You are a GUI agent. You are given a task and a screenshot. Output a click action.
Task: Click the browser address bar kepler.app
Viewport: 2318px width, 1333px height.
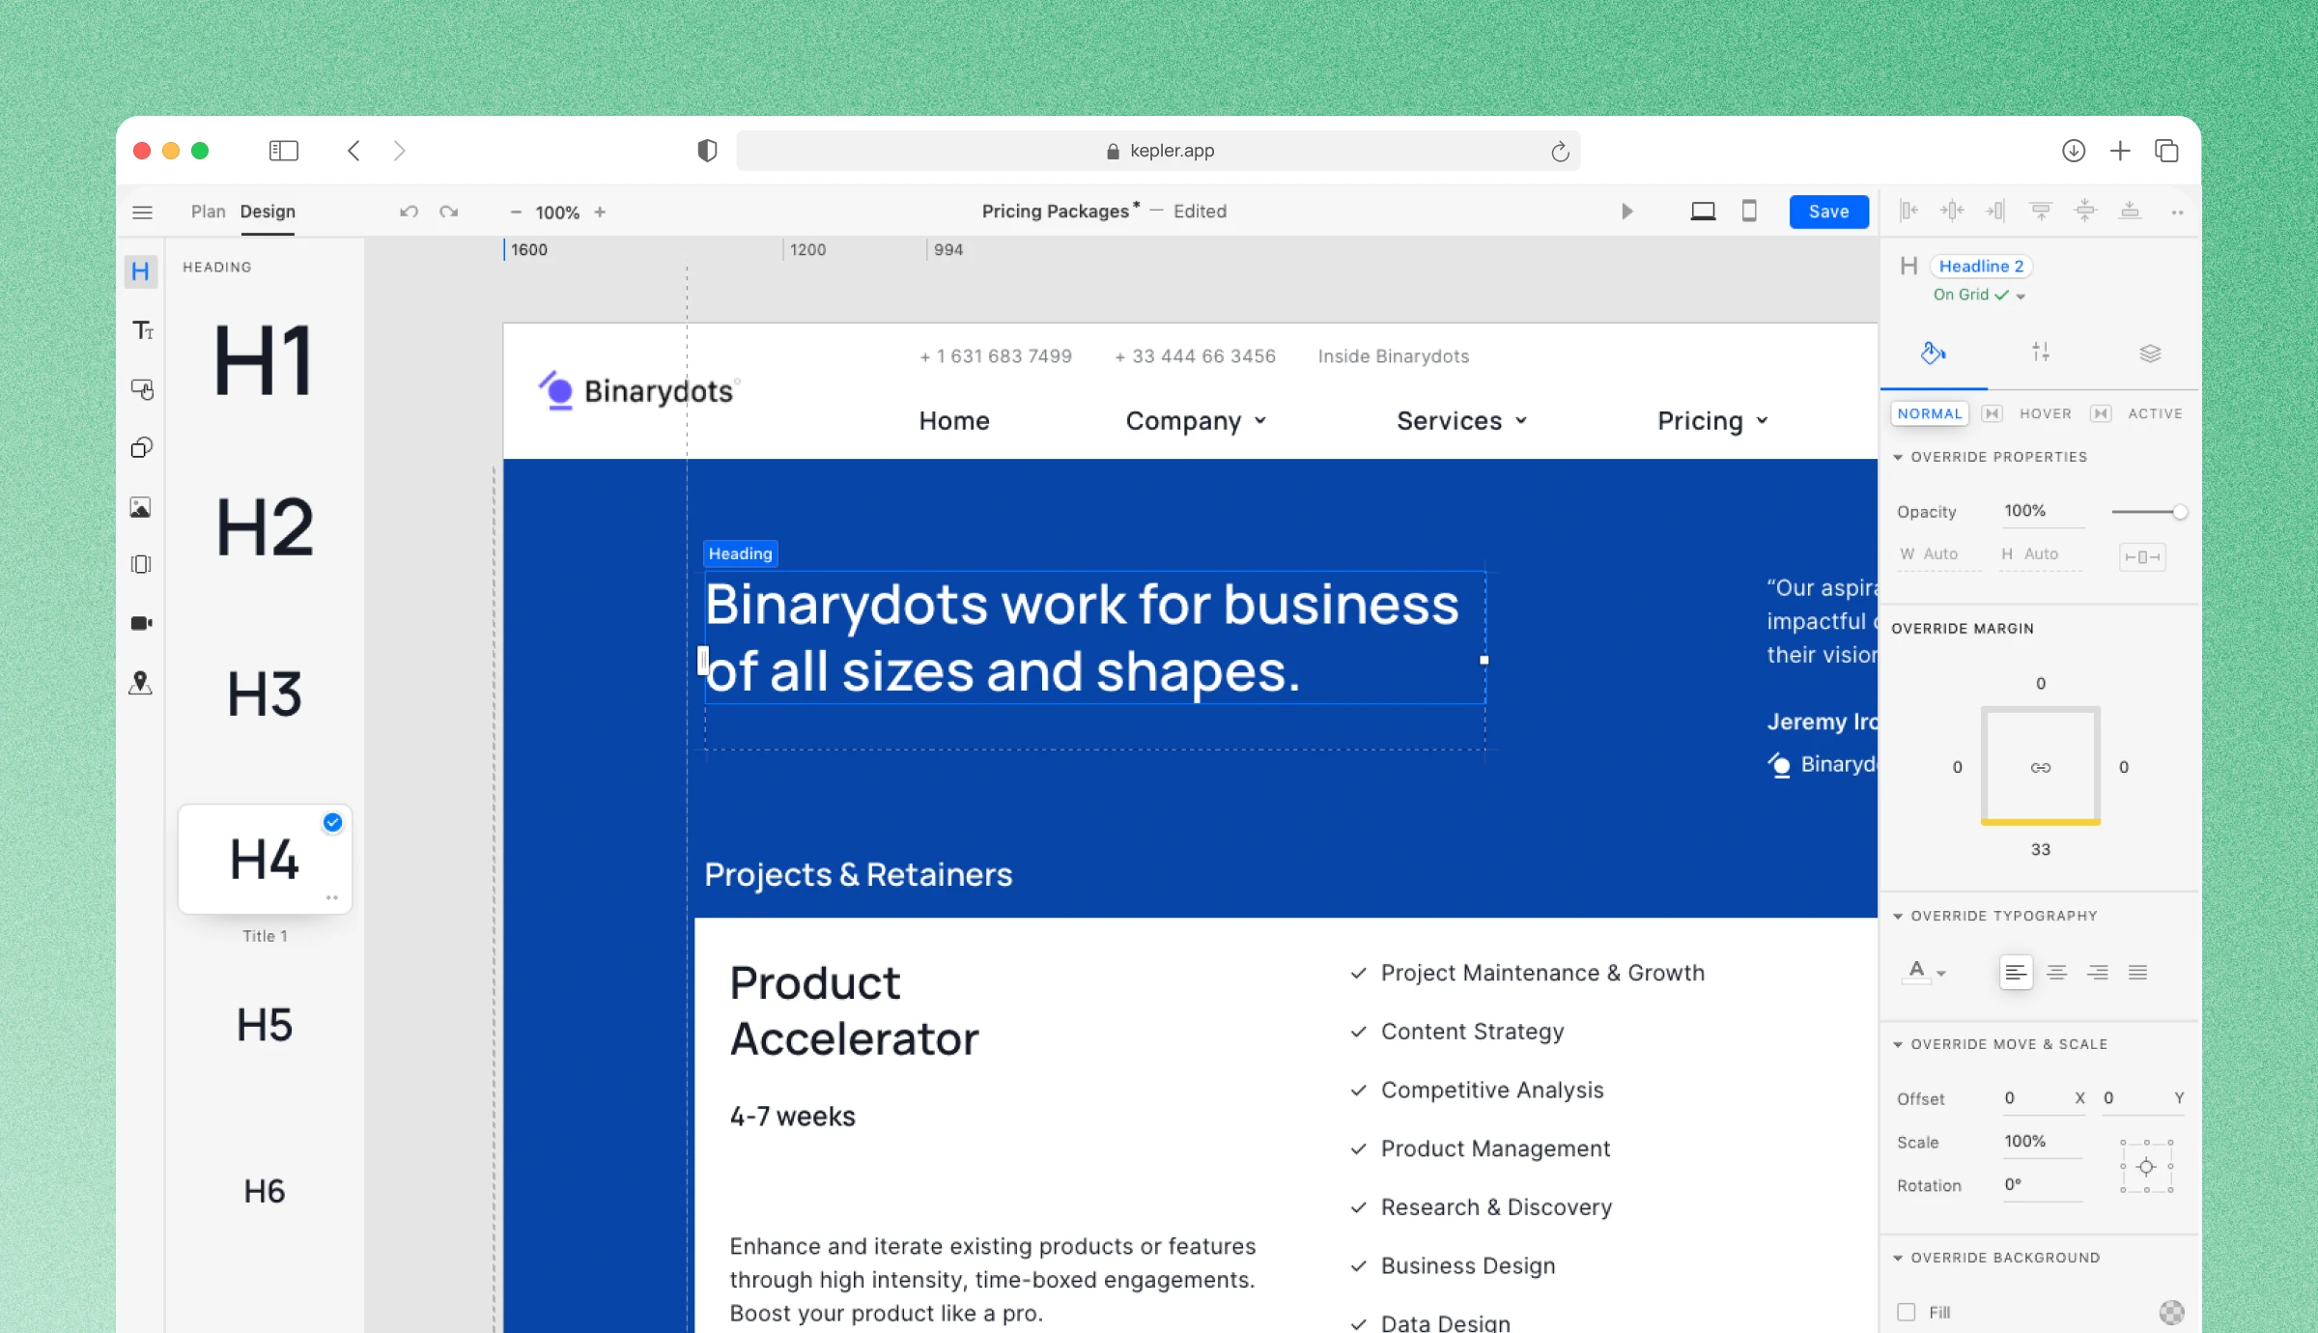click(x=1157, y=151)
